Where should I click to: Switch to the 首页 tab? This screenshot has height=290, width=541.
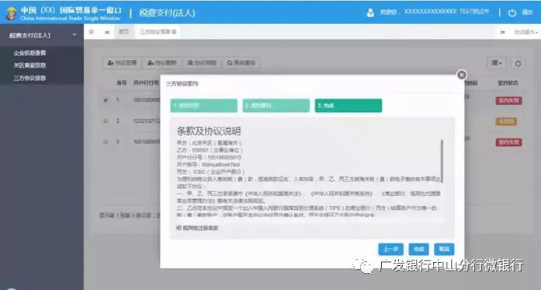124,32
